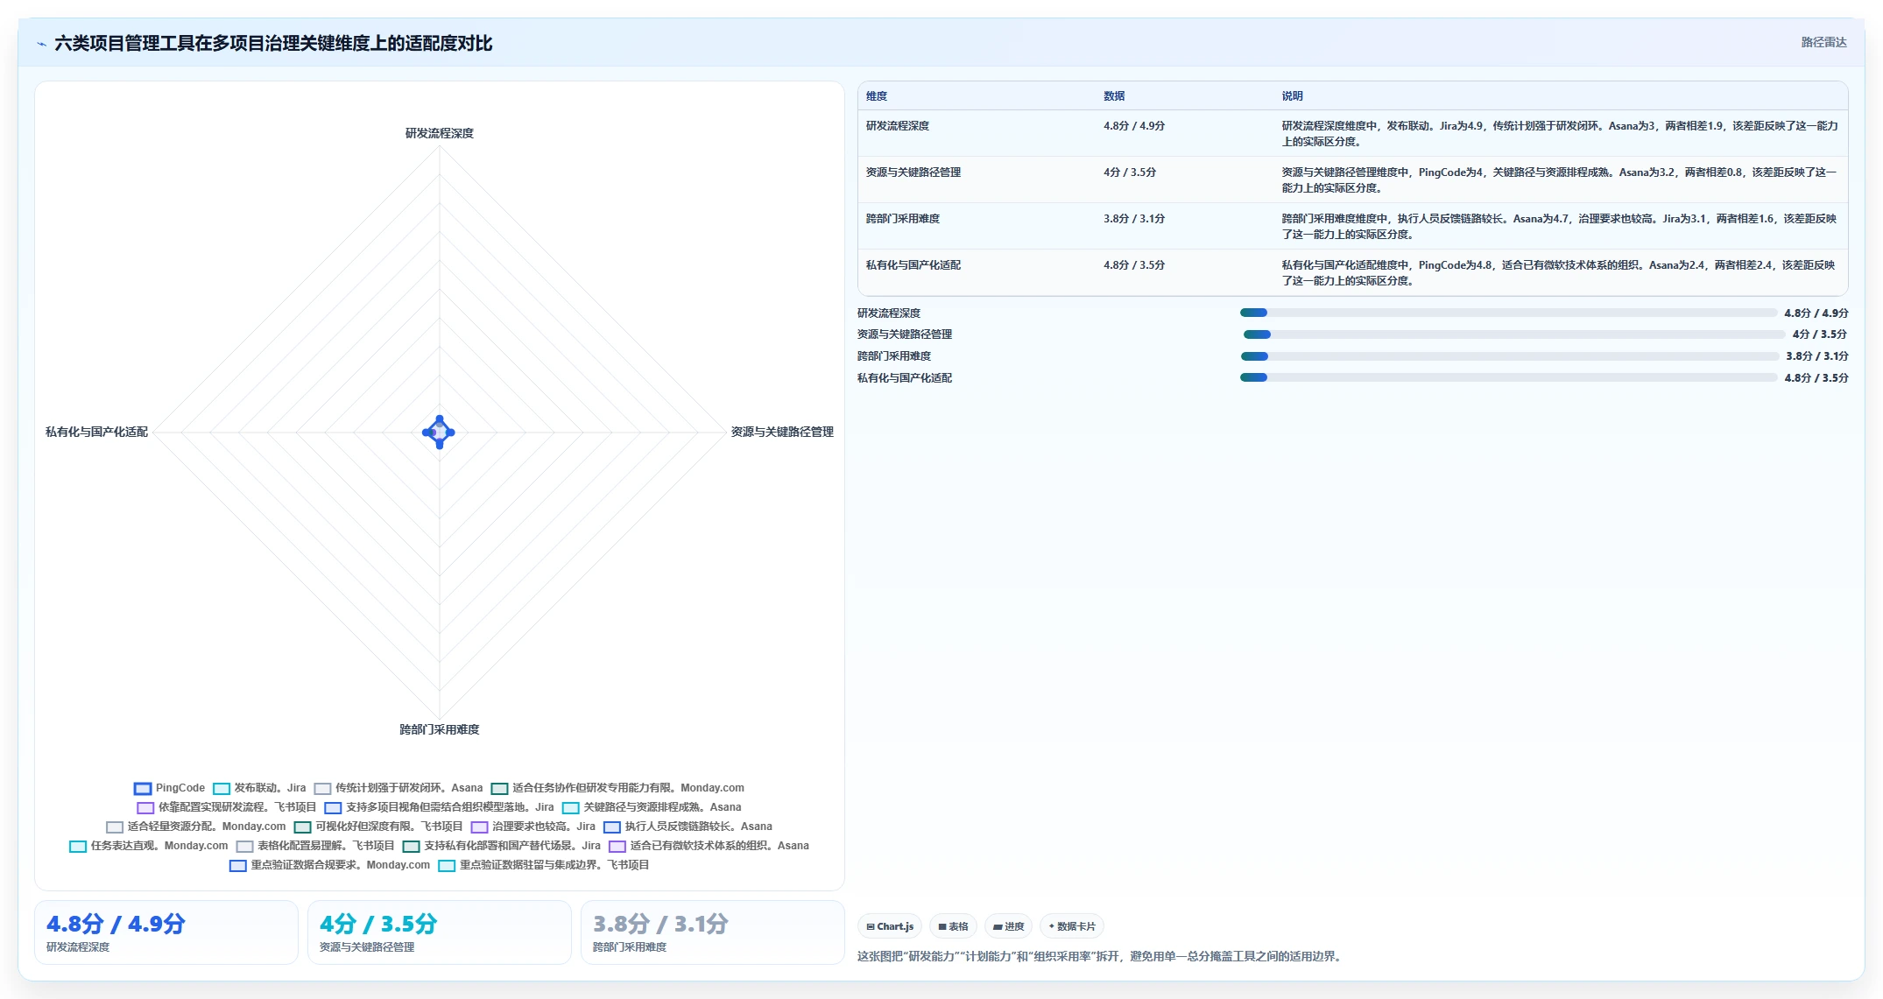Toggle legend entry 任务表达直观。Monday.com
Viewport: 1883px width, 999px height.
click(149, 846)
